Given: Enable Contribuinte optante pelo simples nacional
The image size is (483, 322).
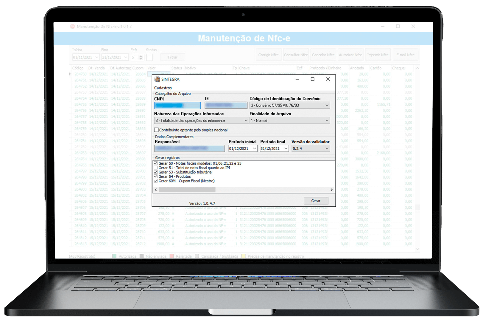Looking at the screenshot, I should click(x=156, y=130).
